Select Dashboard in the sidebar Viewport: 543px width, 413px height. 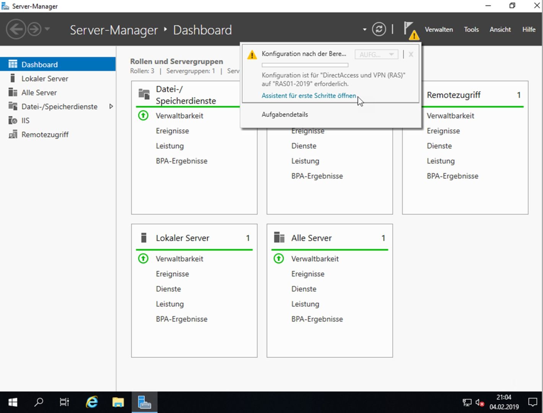[58, 64]
